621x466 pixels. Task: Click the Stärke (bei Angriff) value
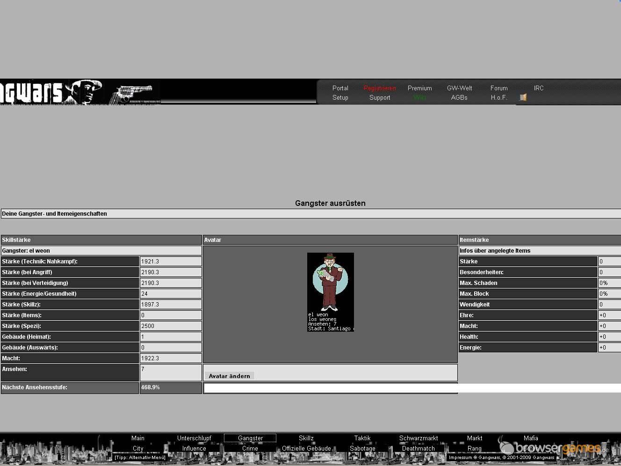pos(171,272)
